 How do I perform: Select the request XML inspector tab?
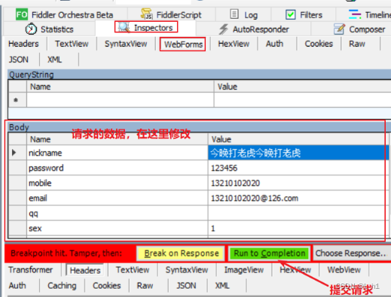click(54, 59)
